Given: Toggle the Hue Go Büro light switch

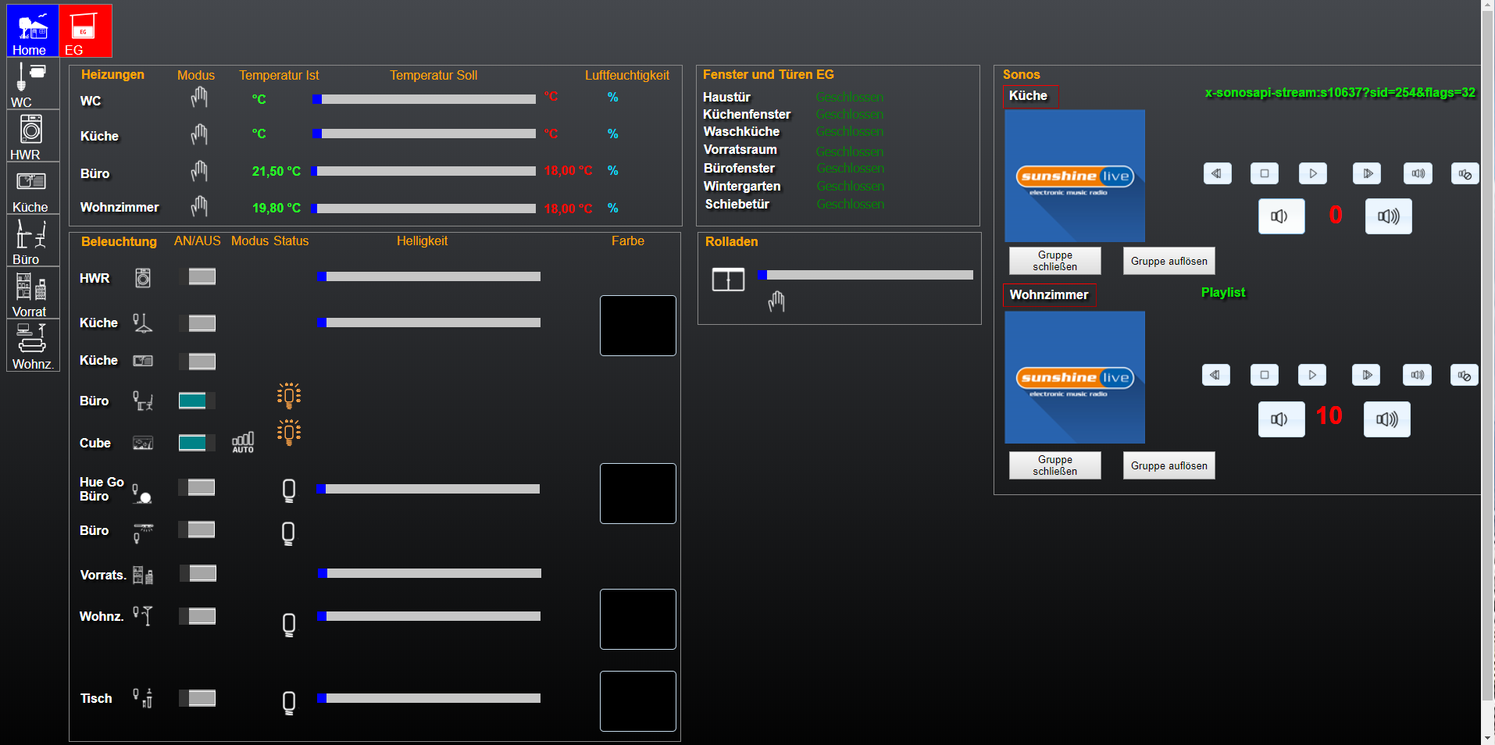Looking at the screenshot, I should [x=198, y=487].
